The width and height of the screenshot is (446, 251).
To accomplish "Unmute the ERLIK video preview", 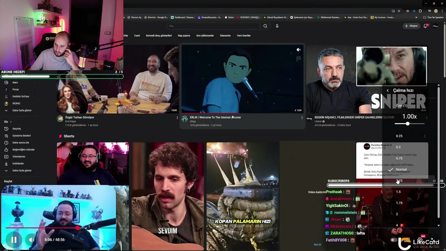I will [x=298, y=50].
